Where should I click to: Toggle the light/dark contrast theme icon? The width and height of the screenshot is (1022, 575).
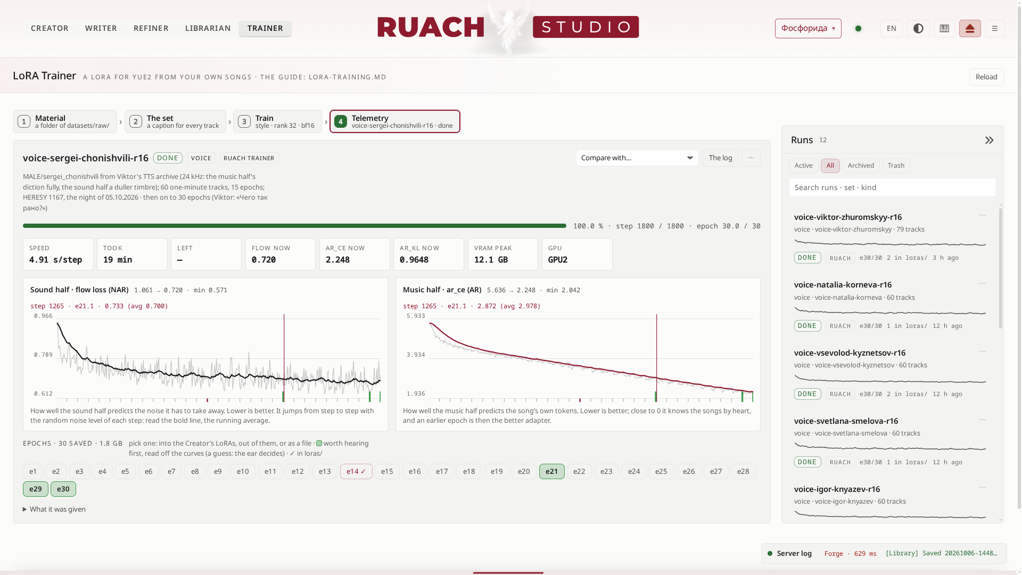click(x=918, y=28)
